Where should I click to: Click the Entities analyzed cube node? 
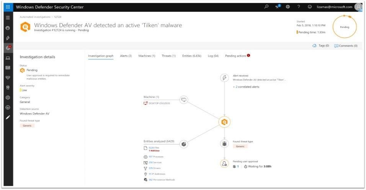tap(184, 144)
